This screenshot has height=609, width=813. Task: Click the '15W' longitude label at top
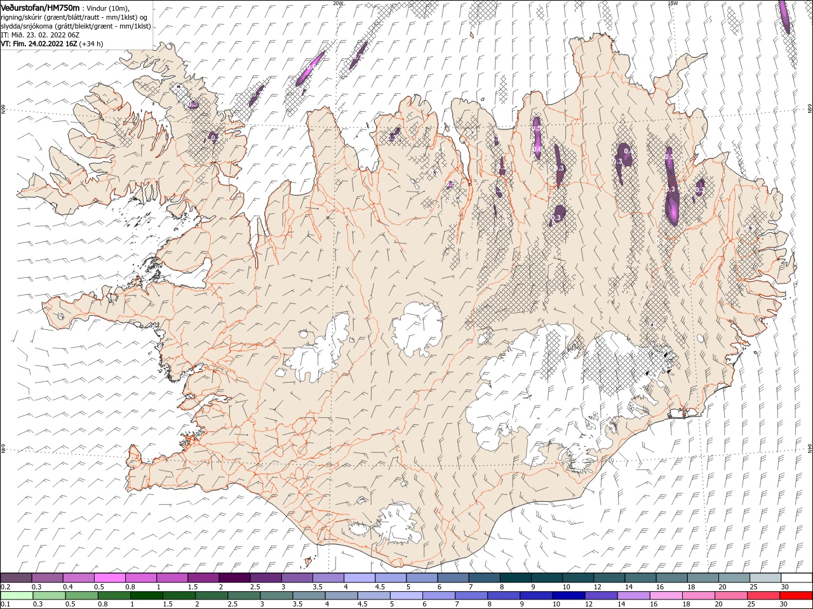[673, 3]
